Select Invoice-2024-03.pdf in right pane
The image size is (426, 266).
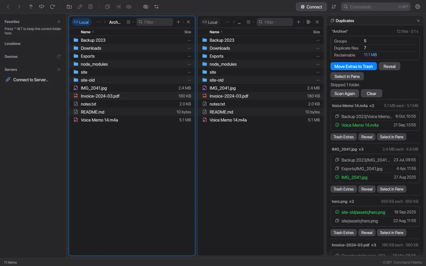coord(261,96)
